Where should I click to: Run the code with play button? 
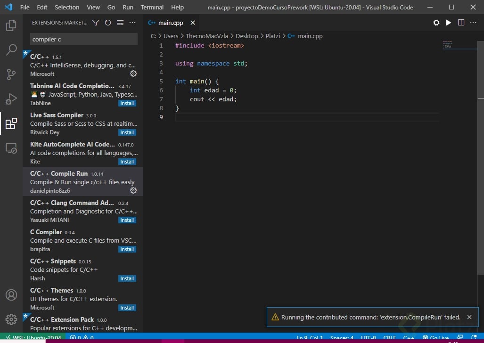449,23
